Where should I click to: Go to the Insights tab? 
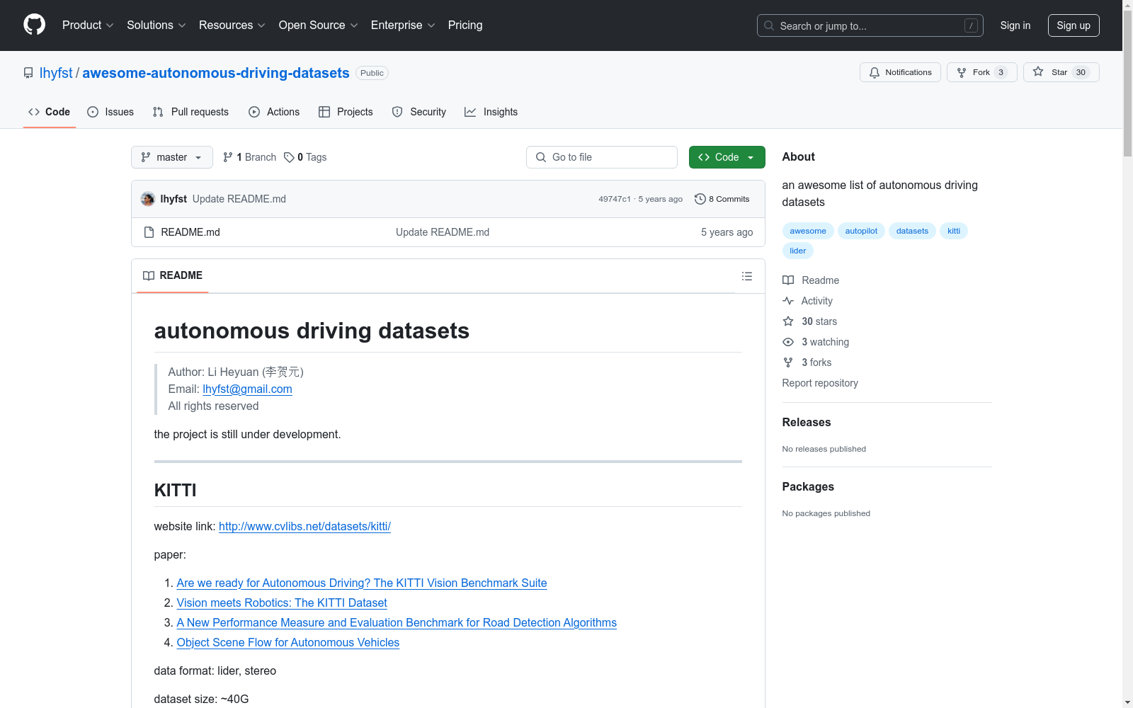click(491, 112)
